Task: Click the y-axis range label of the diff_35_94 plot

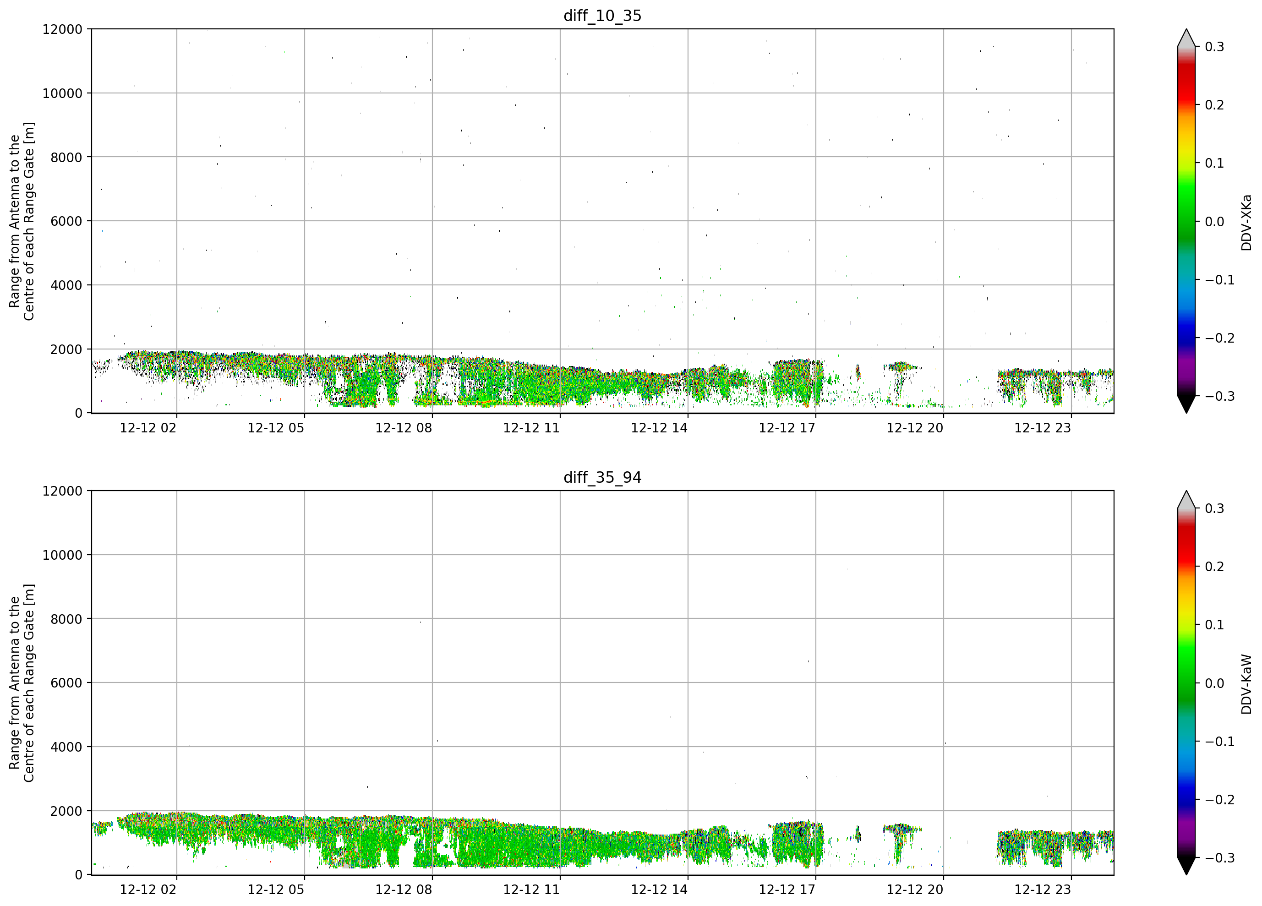Action: (x=22, y=683)
